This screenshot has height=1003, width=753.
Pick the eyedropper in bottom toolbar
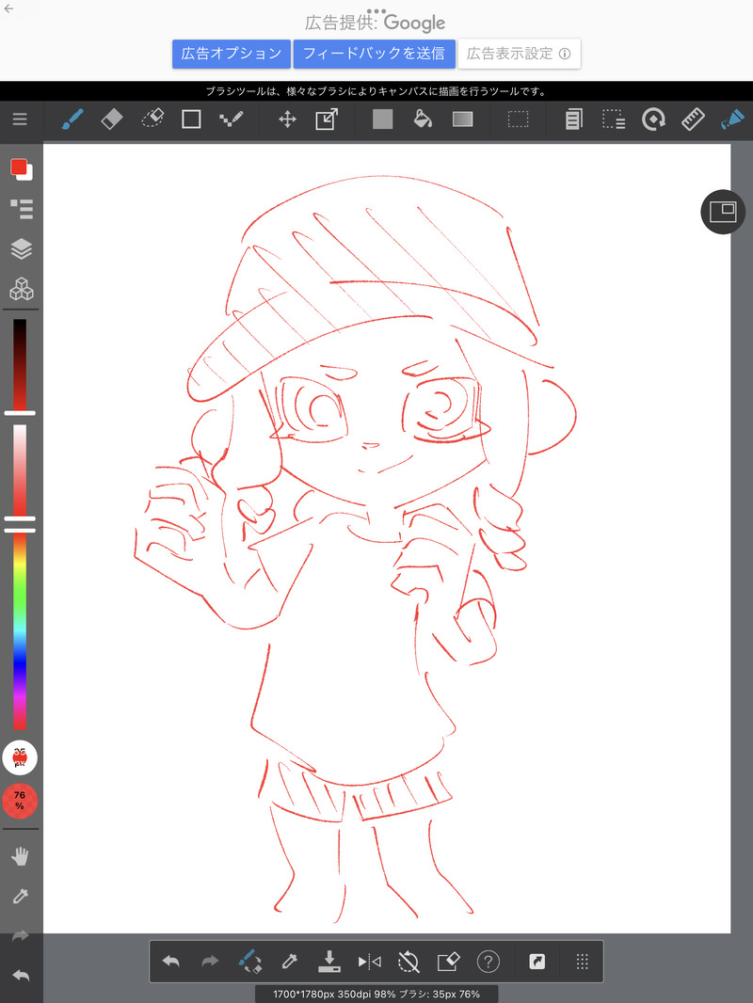tap(290, 962)
